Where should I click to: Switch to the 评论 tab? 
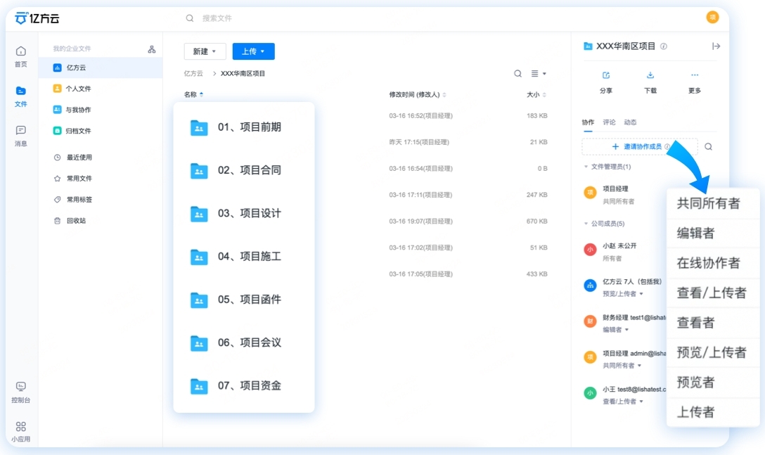pos(610,122)
